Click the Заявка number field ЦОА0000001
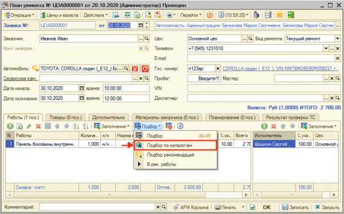The width and height of the screenshot is (344, 214). pyautogui.click(x=67, y=25)
